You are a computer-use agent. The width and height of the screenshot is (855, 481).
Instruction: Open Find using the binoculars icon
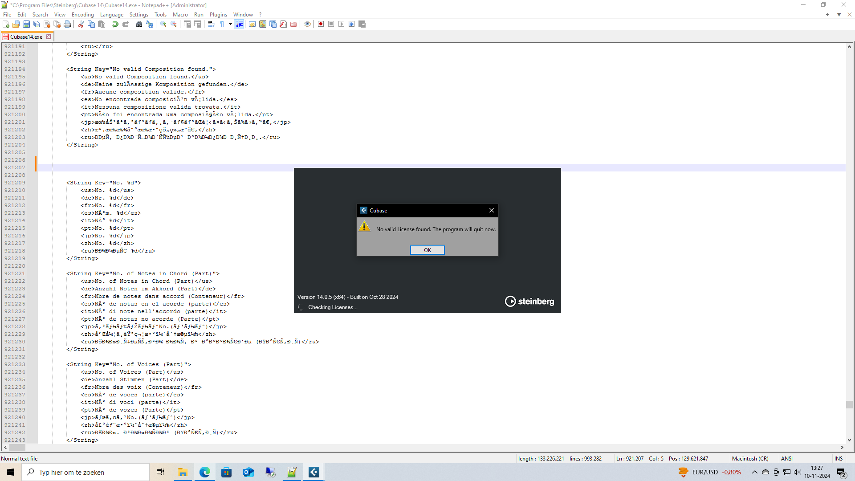(139, 24)
